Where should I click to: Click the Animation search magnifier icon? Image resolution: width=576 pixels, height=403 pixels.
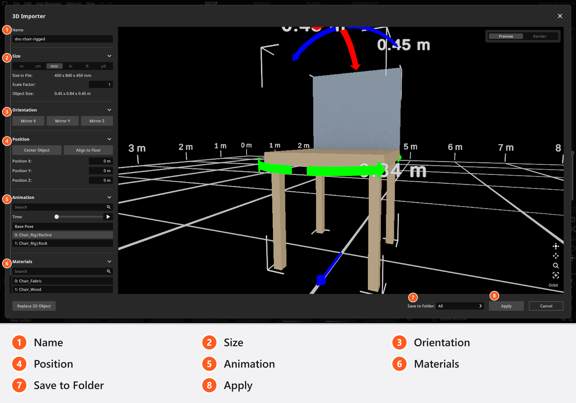(x=109, y=207)
